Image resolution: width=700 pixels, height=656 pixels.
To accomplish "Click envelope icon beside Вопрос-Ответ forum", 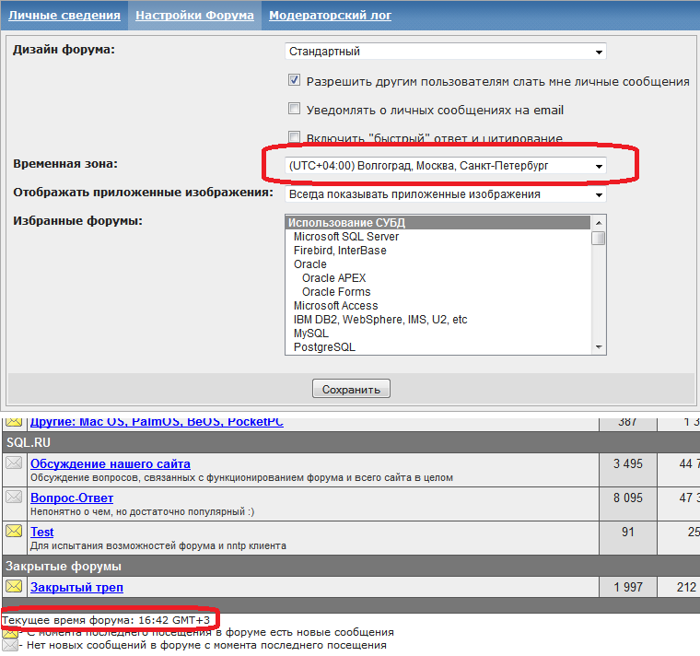I will (14, 498).
